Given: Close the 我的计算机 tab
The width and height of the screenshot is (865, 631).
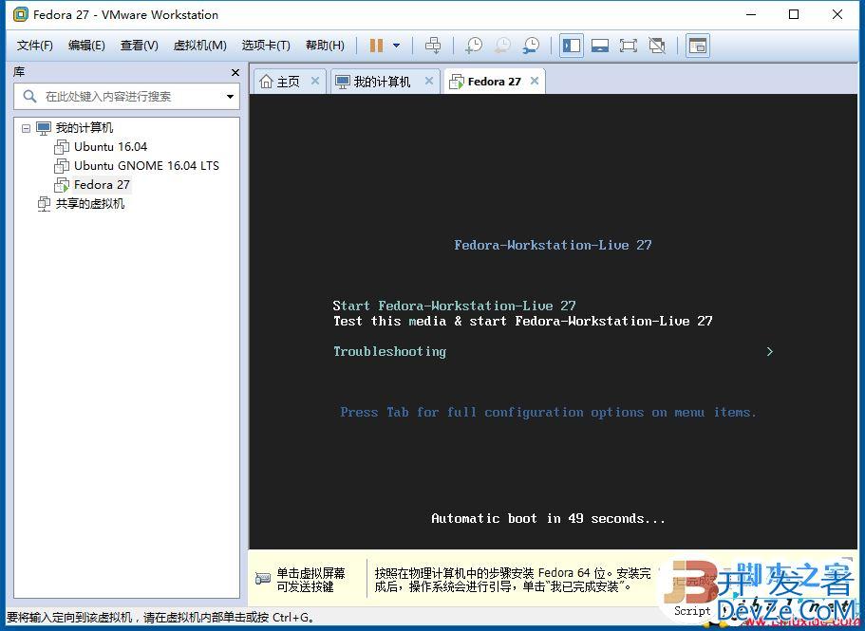Looking at the screenshot, I should click(x=428, y=81).
